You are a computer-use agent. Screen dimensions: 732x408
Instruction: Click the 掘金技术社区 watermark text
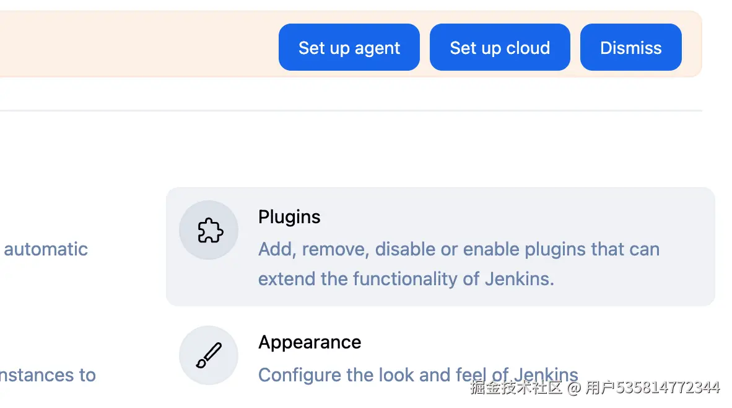click(515, 388)
